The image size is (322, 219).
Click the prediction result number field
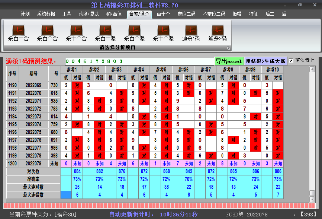pyautogui.click(x=139, y=61)
